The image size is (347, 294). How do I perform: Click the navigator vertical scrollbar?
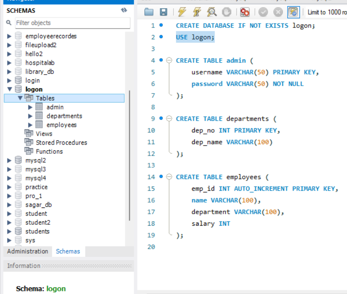click(x=129, y=155)
